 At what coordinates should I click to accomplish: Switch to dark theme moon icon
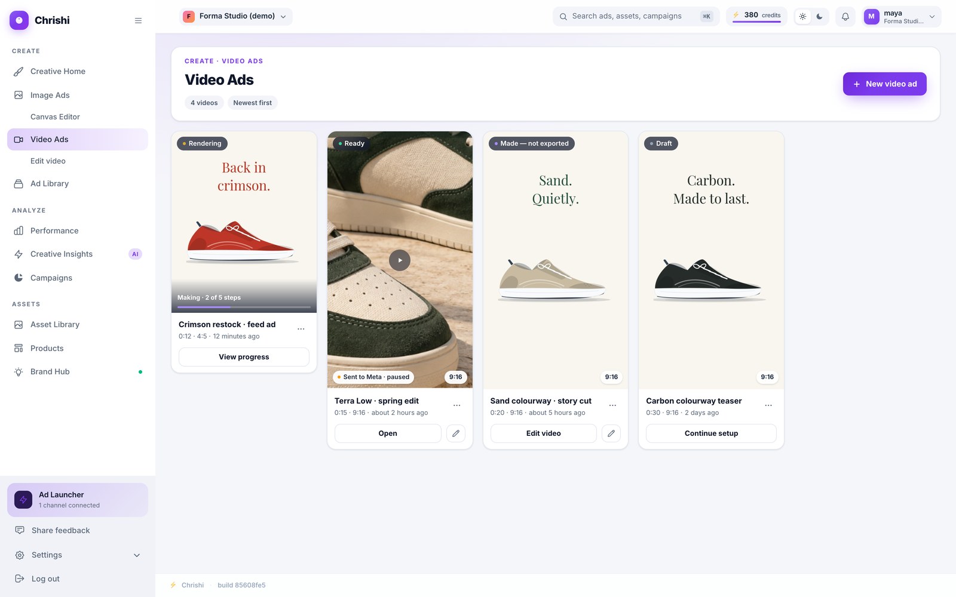(x=819, y=17)
